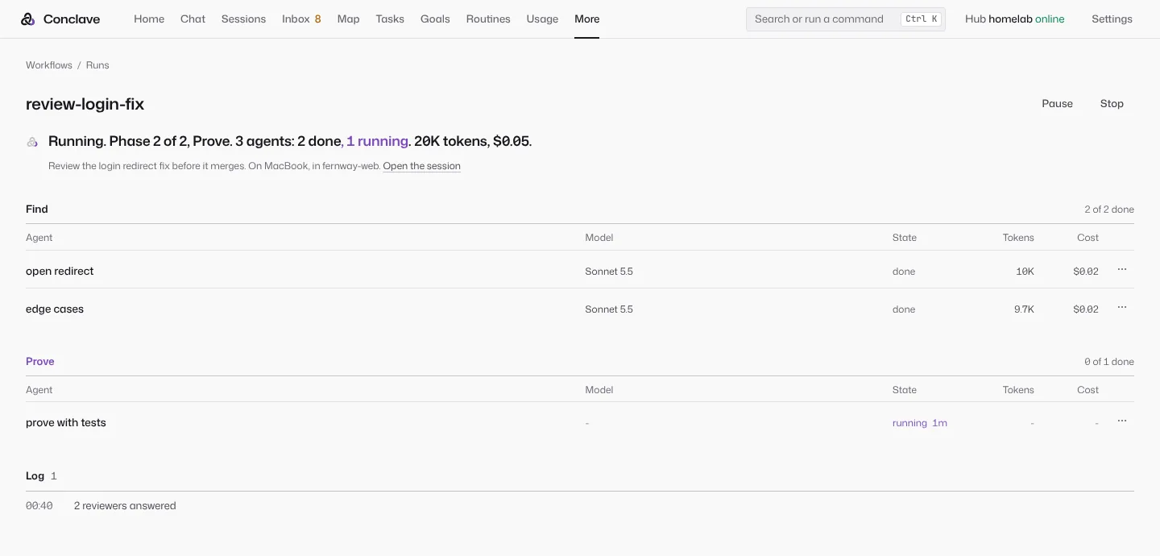Click the 0 of 1 done counter

(x=1109, y=362)
